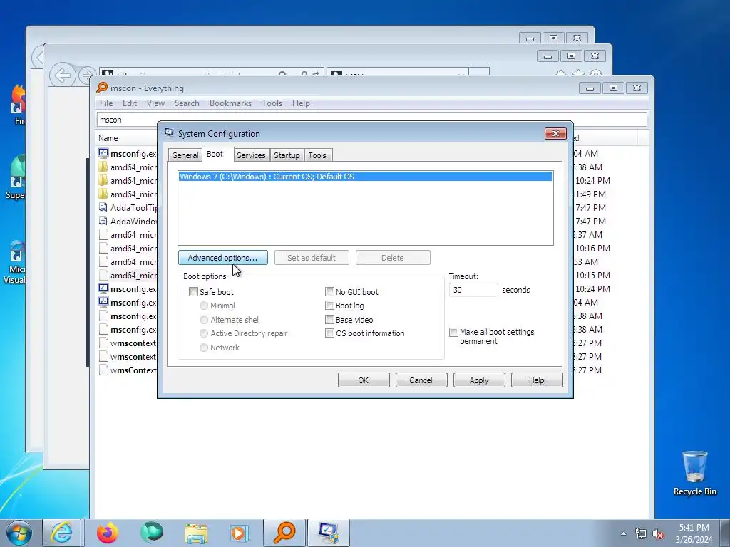This screenshot has height=547, width=730.
Task: Select the wmsContext file row in Everything
Action: pyautogui.click(x=128, y=370)
